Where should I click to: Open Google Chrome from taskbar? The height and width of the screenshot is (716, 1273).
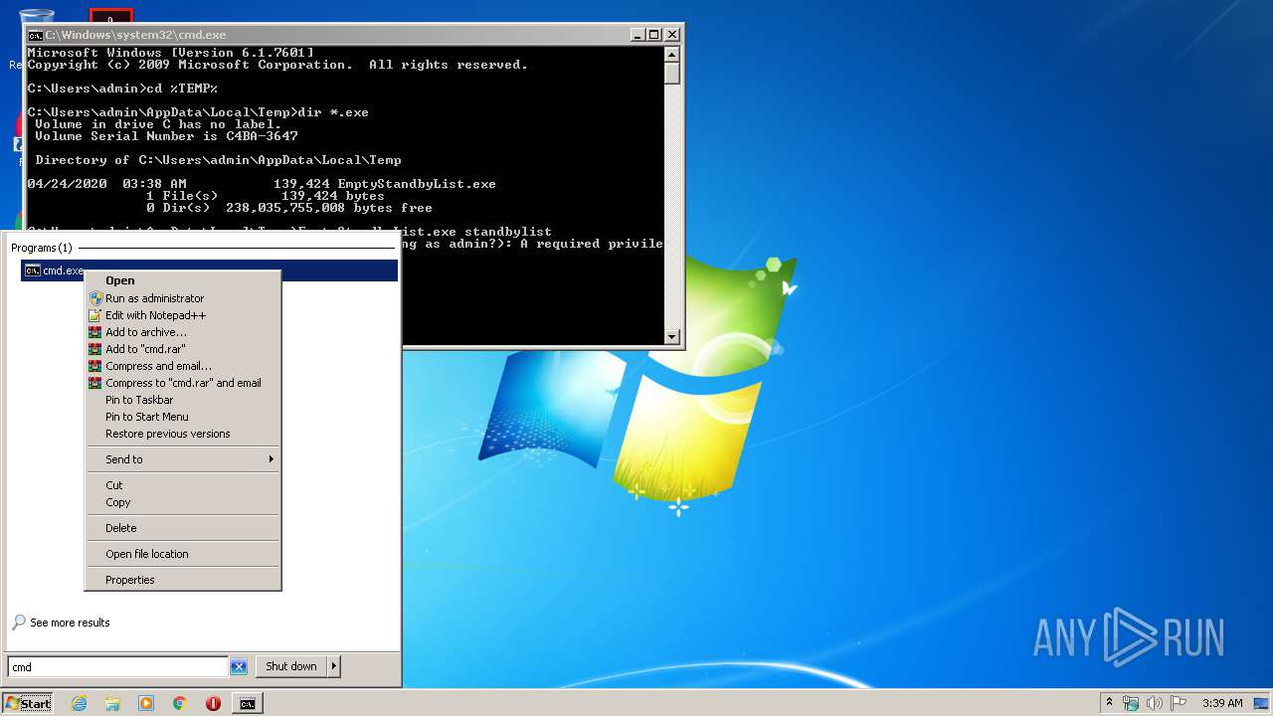tap(180, 703)
